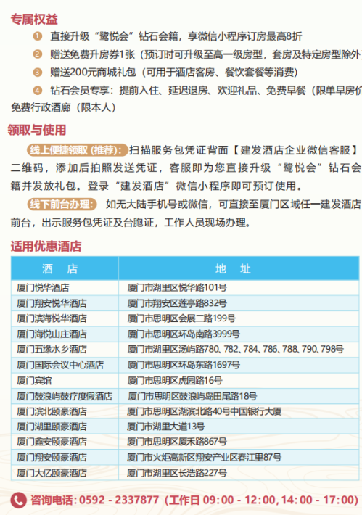Image resolution: width=362 pixels, height=515 pixels.
Task: Click the 赠送免费升房券1张 benefit line
Action: [205, 54]
